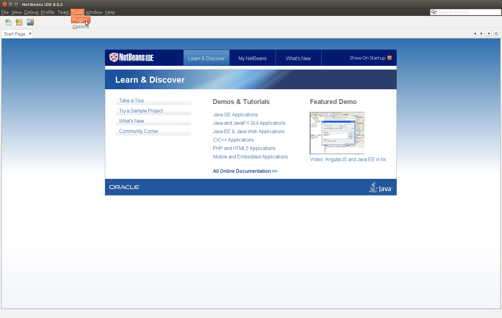Open C/C++ Applications tutorial link

tap(233, 140)
